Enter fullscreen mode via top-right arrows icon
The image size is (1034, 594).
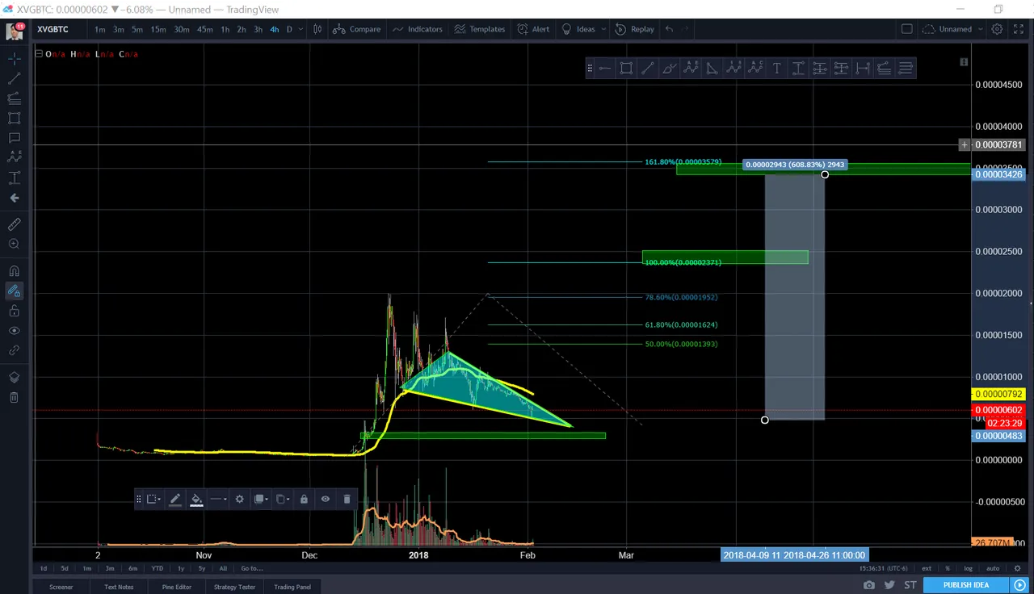[1020, 29]
